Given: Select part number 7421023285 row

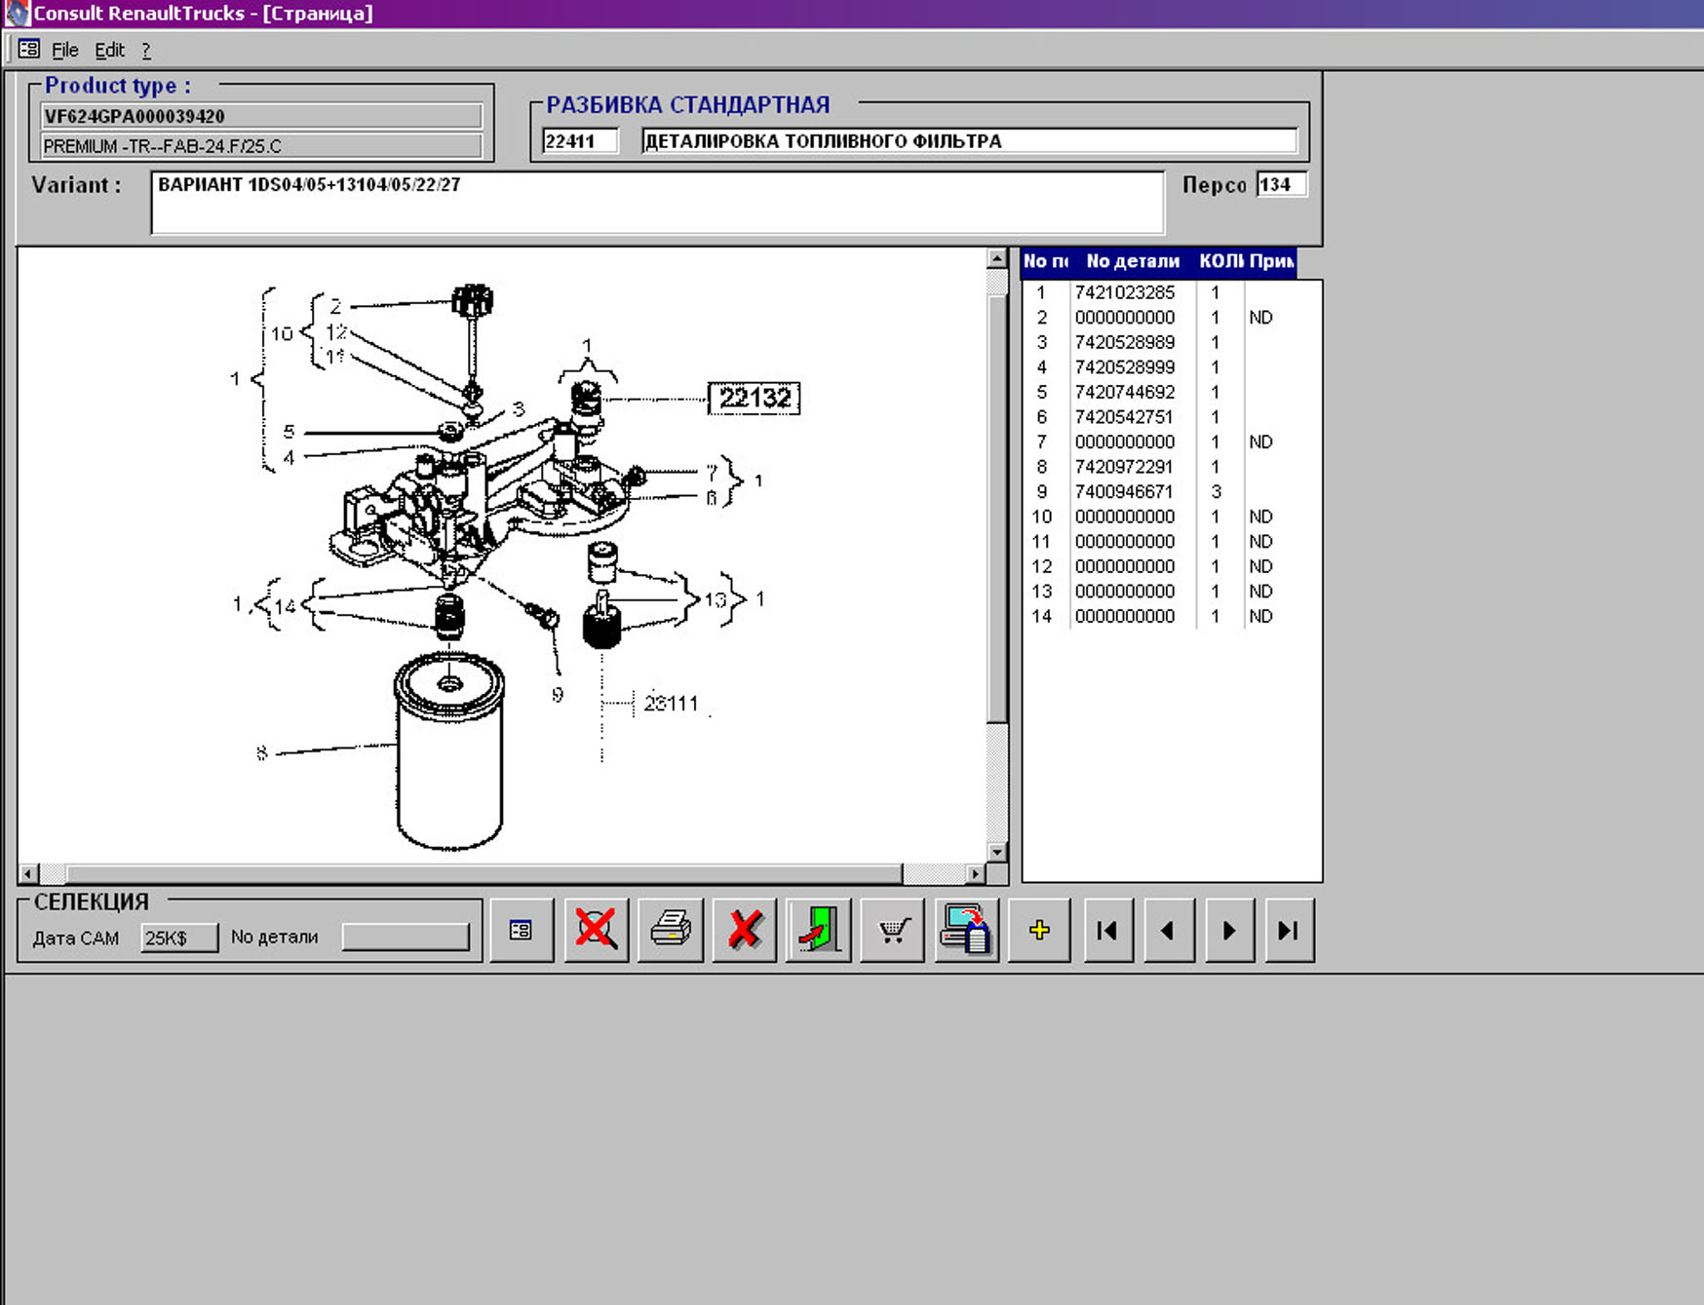Looking at the screenshot, I should tap(1124, 292).
